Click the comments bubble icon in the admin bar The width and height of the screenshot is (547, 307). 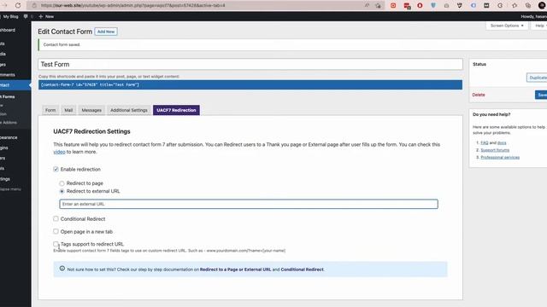pos(26,16)
